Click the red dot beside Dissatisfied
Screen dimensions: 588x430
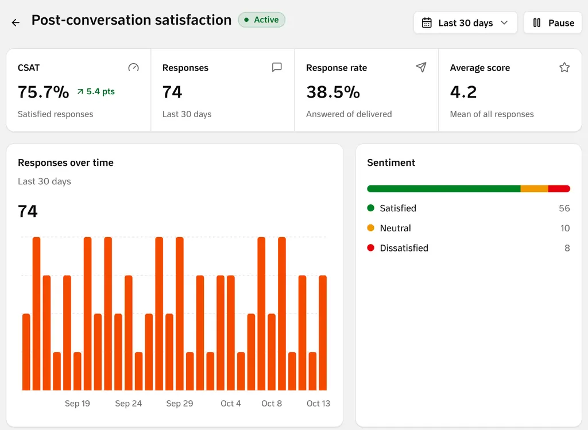click(x=370, y=248)
